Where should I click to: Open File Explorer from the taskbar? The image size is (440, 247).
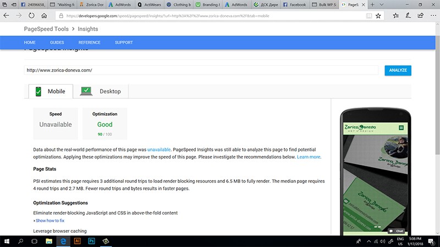[x=49, y=241]
